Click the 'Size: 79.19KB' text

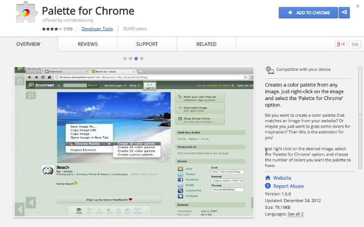(278, 207)
